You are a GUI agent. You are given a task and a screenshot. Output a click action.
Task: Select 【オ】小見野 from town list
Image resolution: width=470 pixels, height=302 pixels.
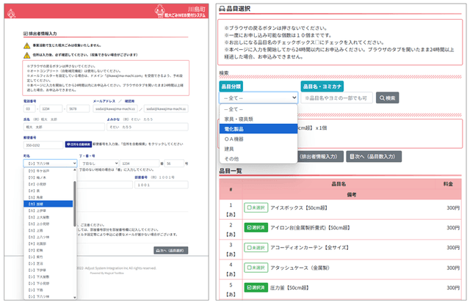pyautogui.click(x=48, y=184)
